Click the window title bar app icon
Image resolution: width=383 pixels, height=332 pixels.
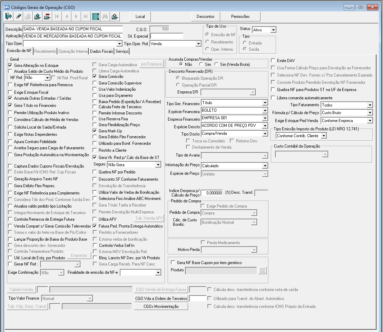click(x=7, y=7)
